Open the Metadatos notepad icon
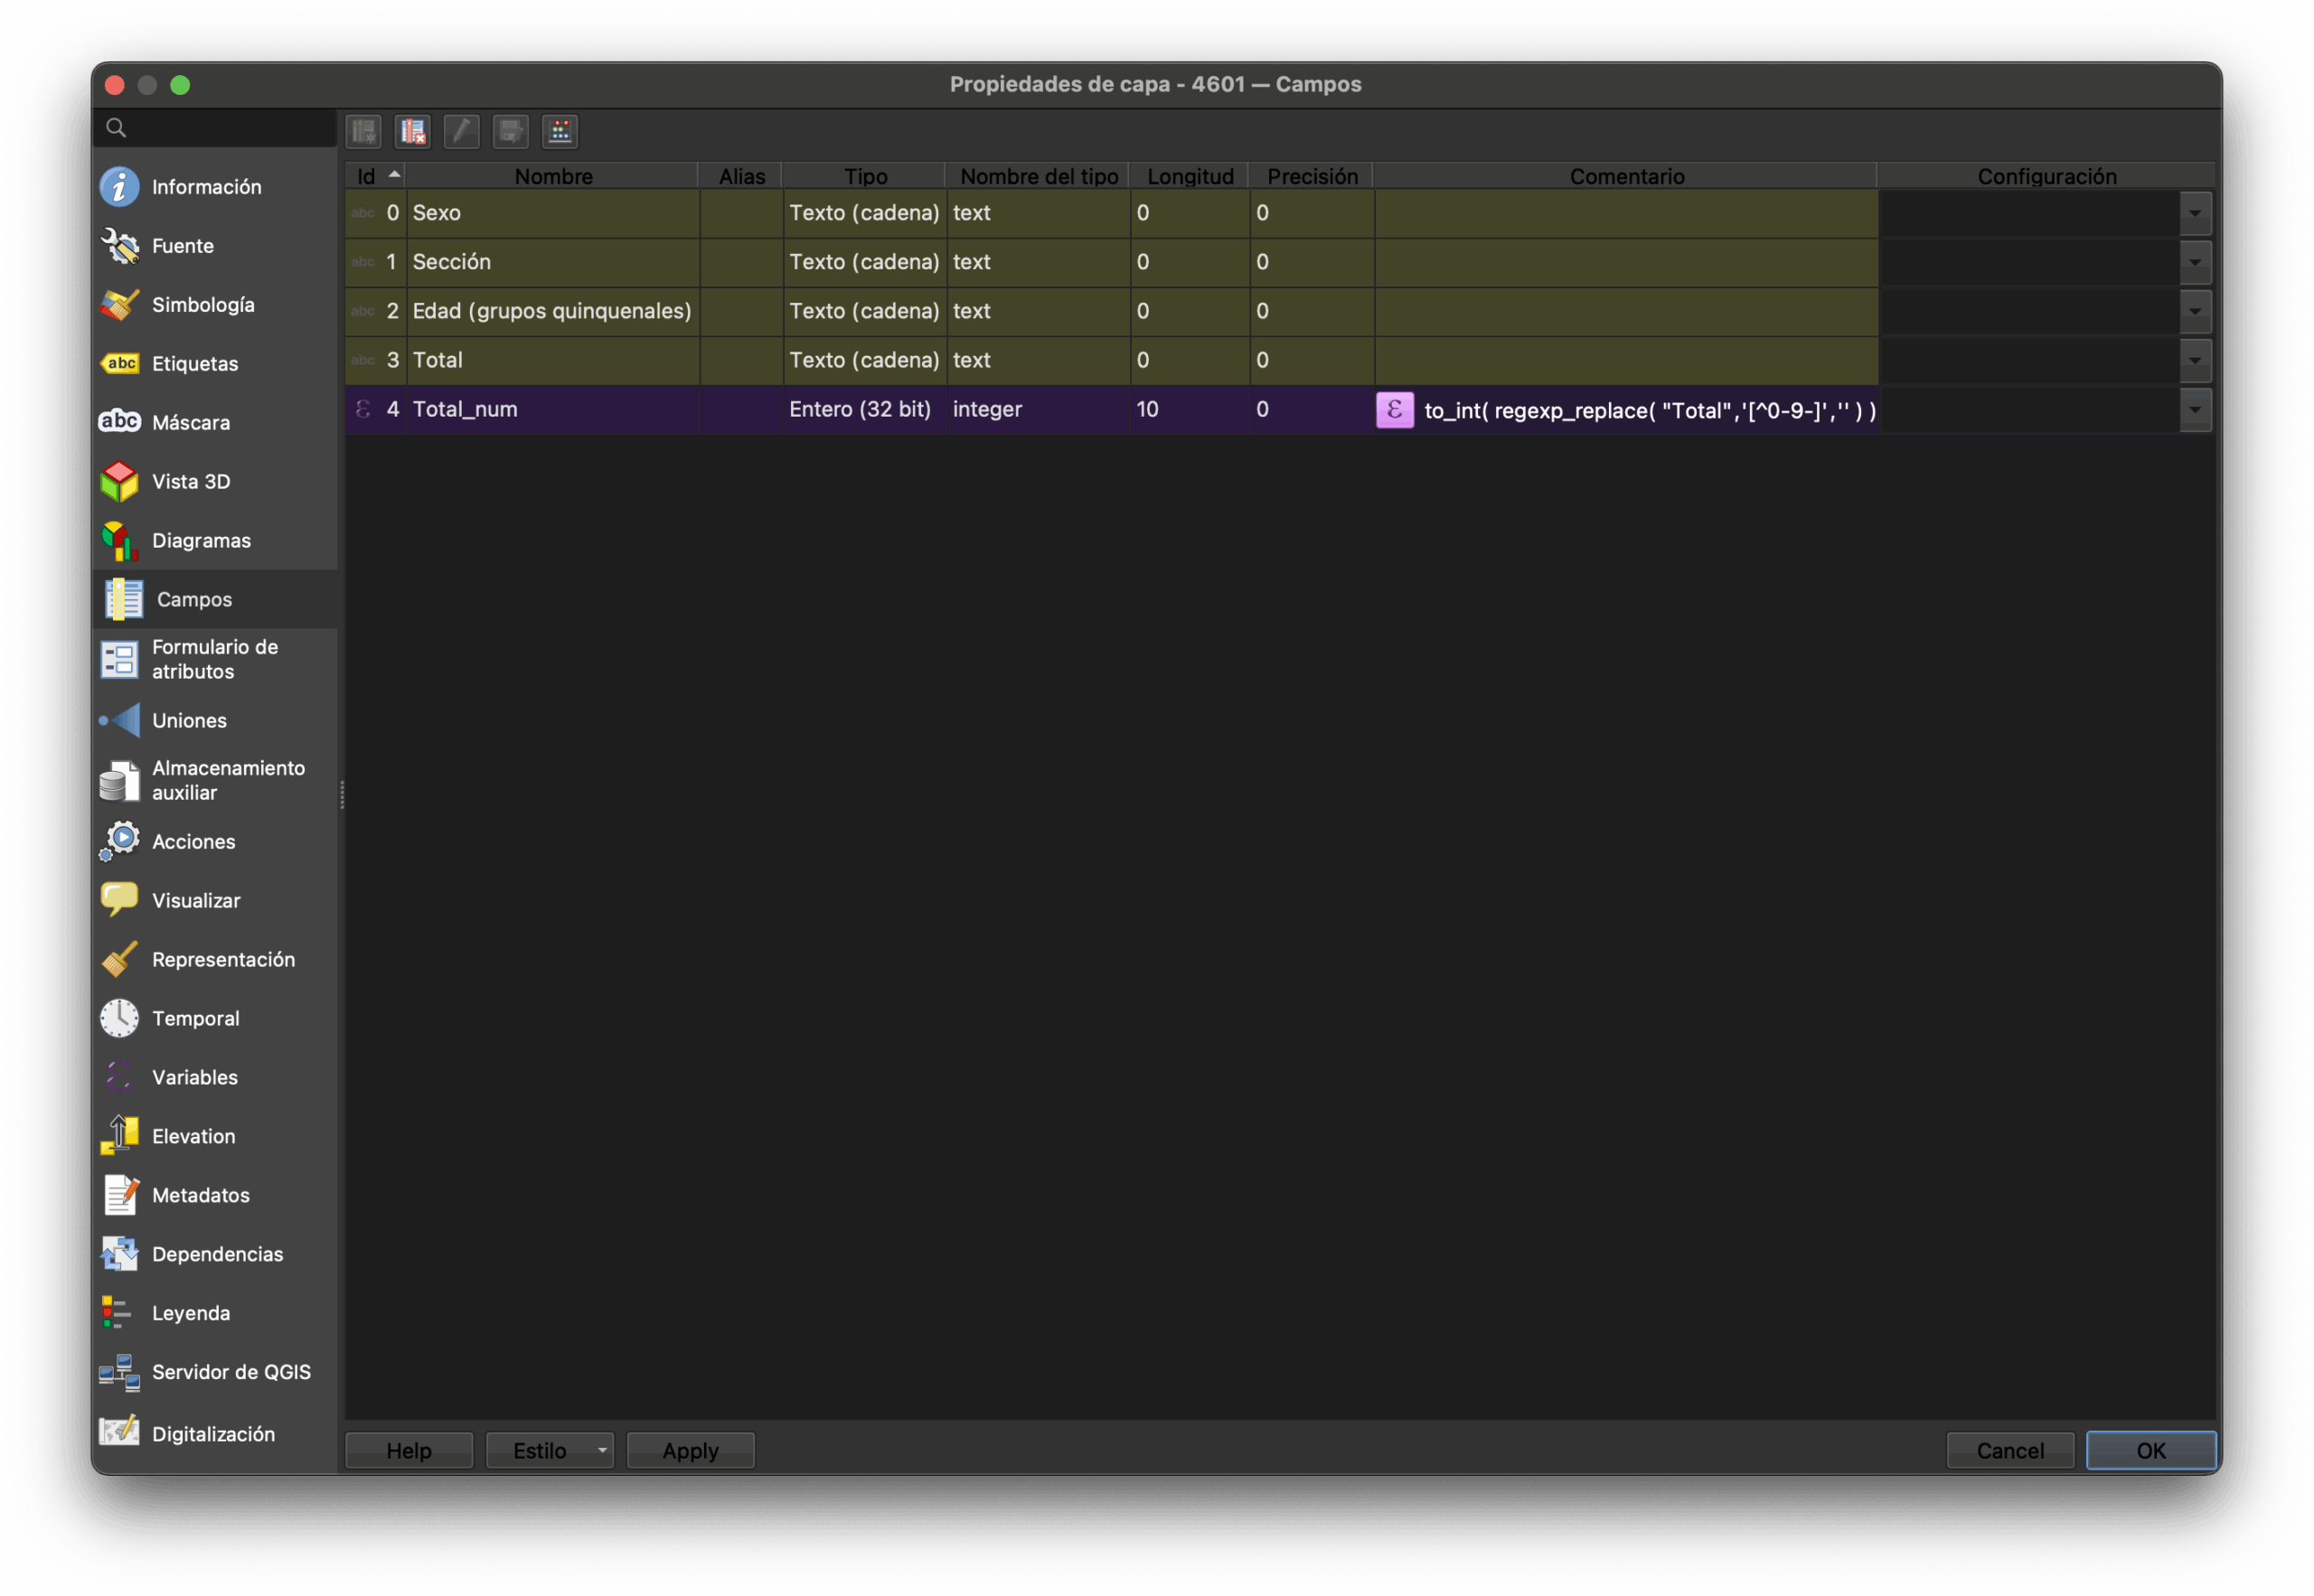This screenshot has width=2314, height=1596. pos(120,1195)
